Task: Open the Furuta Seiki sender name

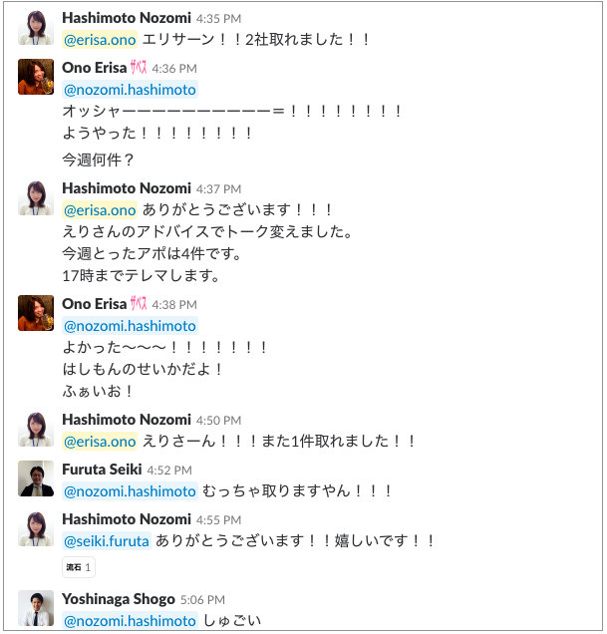Action: point(102,470)
